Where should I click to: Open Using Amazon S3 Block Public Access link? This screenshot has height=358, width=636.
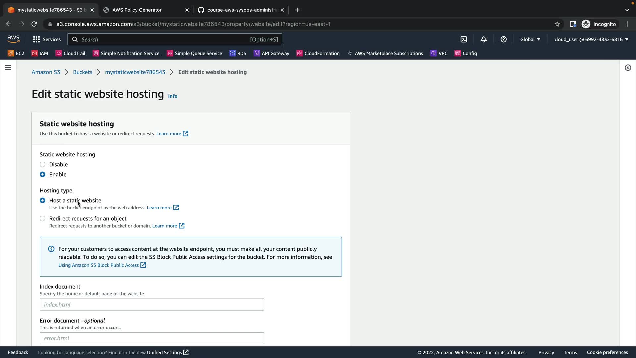click(x=99, y=265)
